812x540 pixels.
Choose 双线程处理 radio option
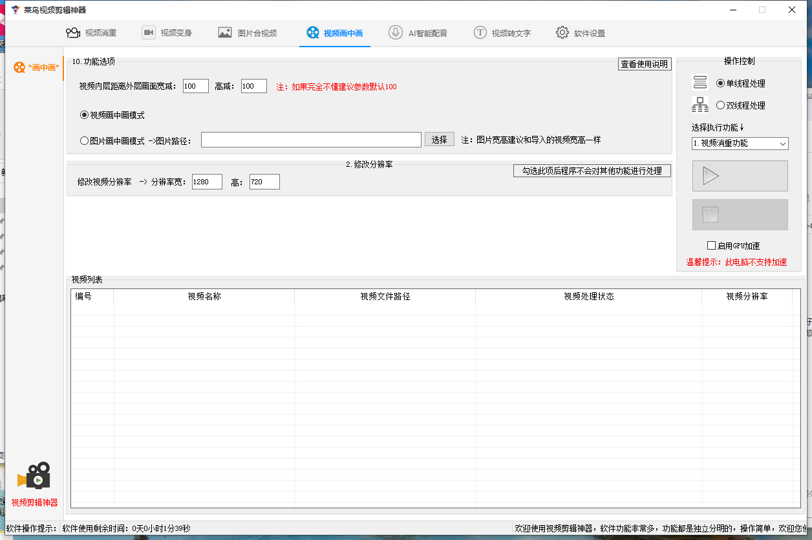(720, 105)
